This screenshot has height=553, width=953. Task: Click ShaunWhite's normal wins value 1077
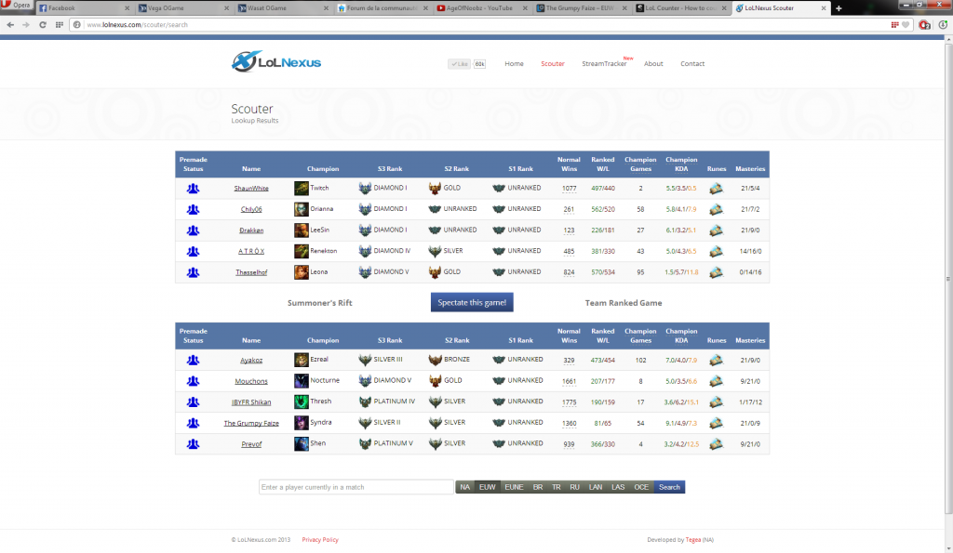tap(569, 188)
